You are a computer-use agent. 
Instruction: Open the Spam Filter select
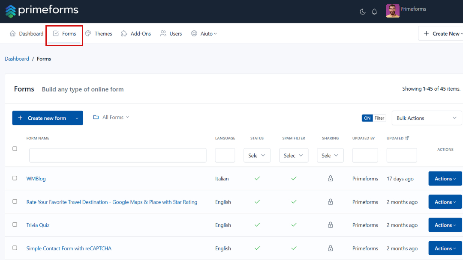pos(294,155)
